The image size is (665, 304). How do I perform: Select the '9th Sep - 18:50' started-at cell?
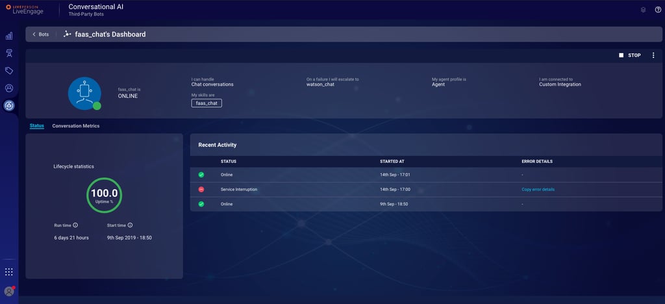pos(394,204)
